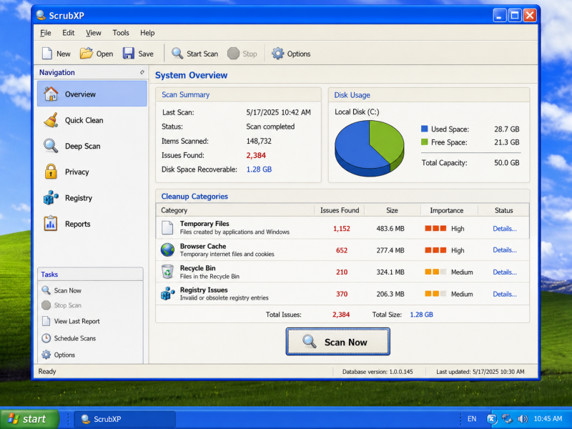Select ScrubXP in the taskbar
The height and width of the screenshot is (429, 572).
tap(124, 419)
